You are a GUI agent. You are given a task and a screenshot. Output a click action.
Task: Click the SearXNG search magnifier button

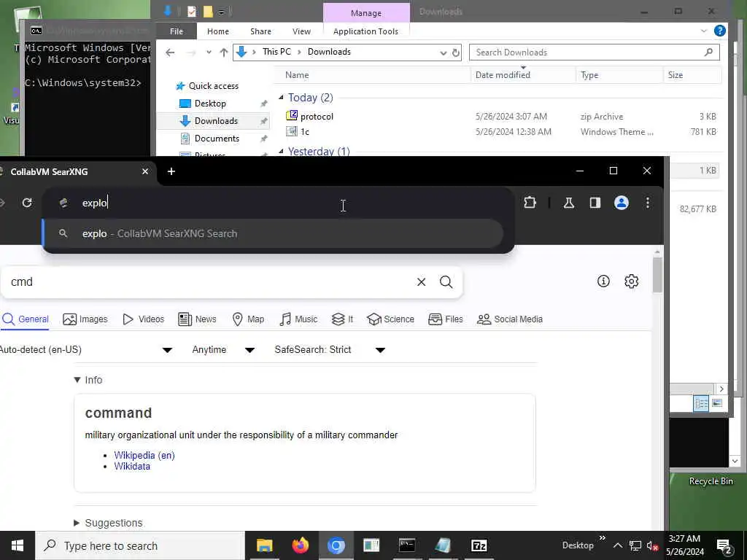point(446,282)
